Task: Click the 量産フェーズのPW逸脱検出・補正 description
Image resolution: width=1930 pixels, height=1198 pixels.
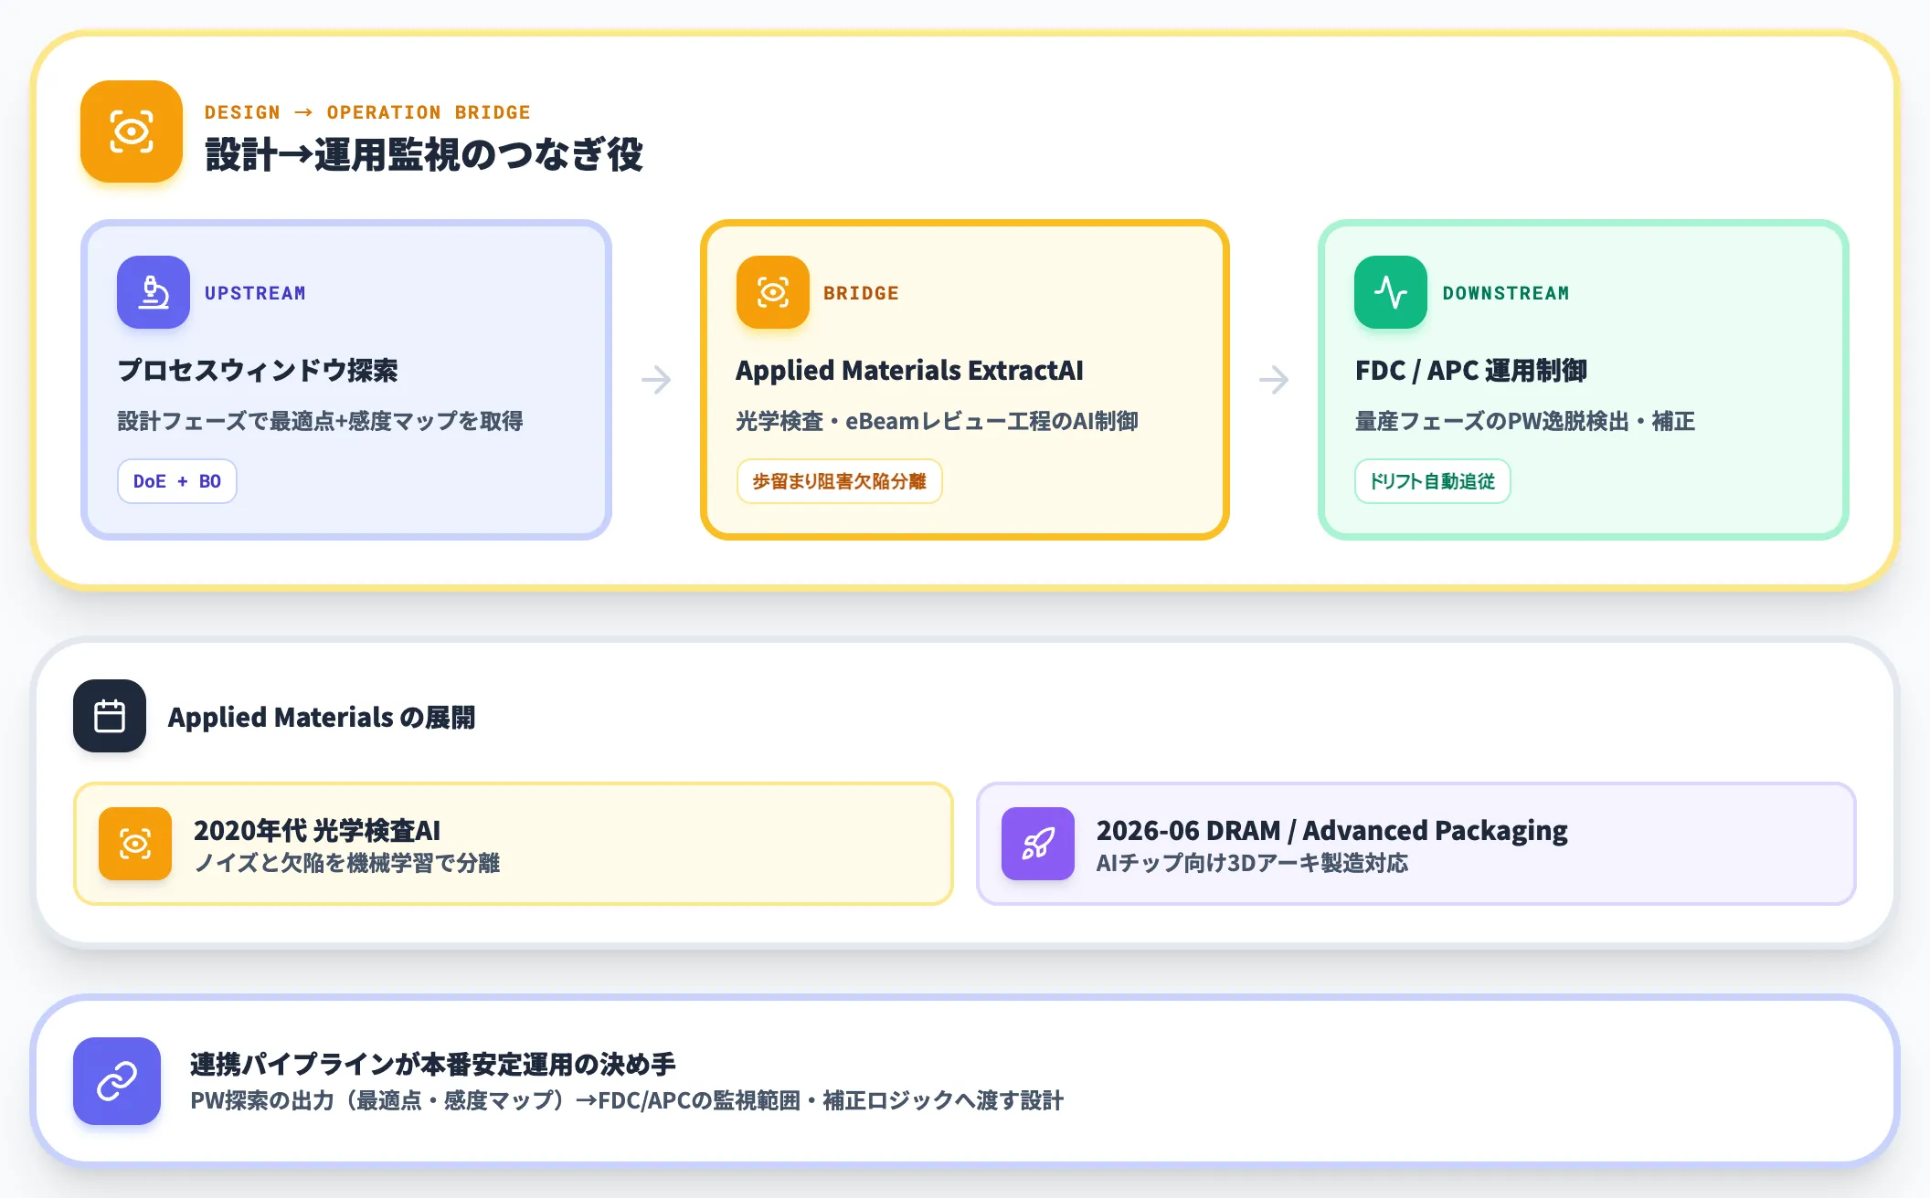Action: (1525, 421)
